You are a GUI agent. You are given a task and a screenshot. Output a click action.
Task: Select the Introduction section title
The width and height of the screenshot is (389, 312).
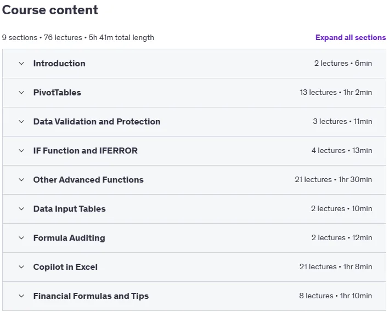click(59, 64)
